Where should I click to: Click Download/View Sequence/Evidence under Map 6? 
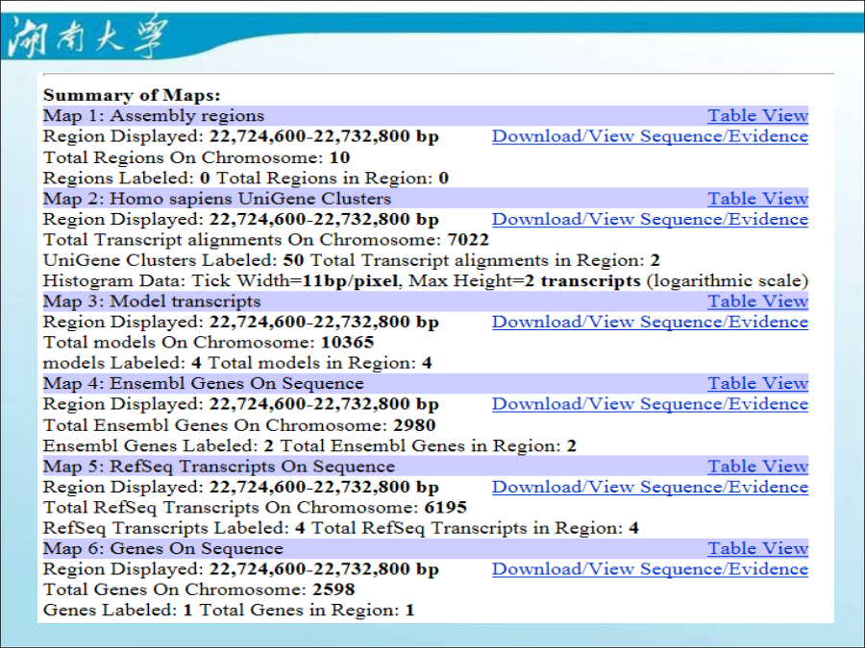pos(650,569)
